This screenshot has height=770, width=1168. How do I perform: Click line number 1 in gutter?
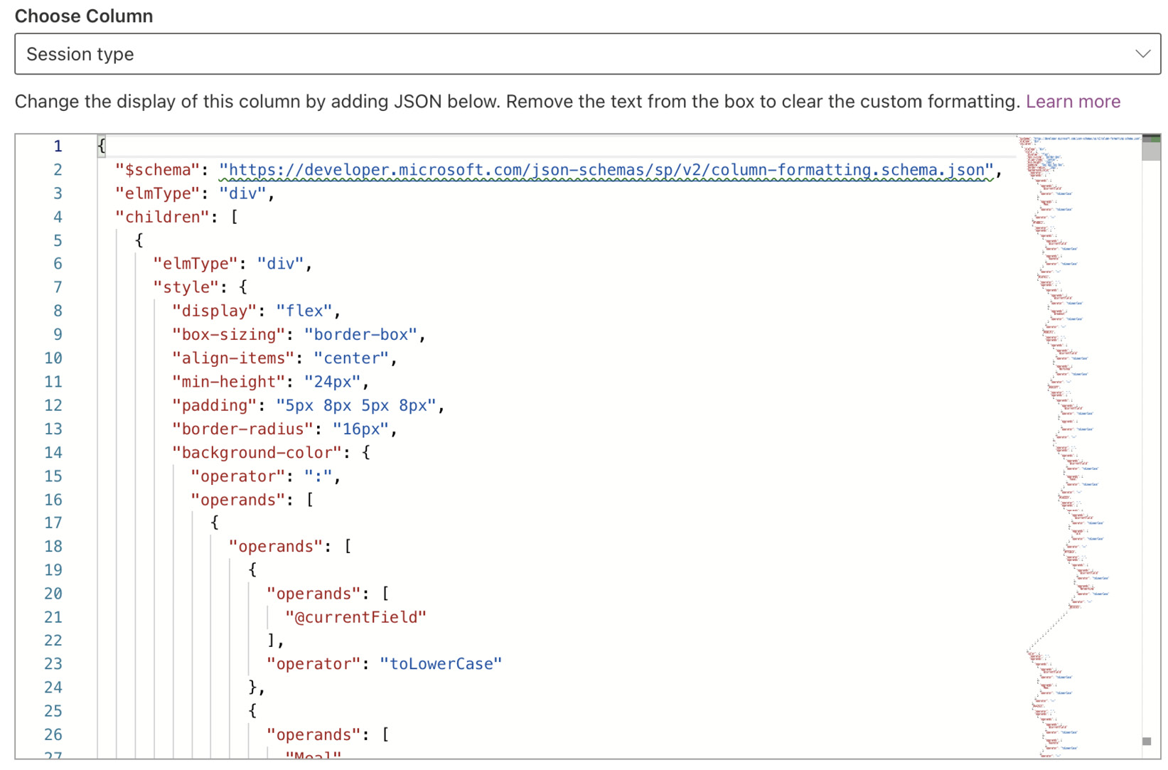pyautogui.click(x=58, y=146)
